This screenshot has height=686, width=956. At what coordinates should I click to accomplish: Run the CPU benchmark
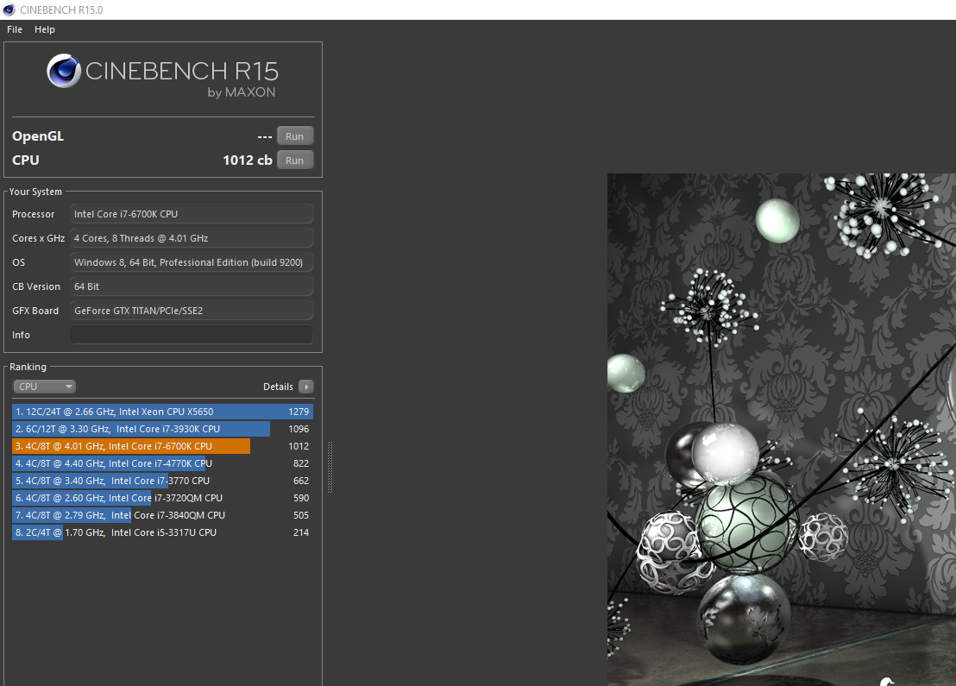295,160
